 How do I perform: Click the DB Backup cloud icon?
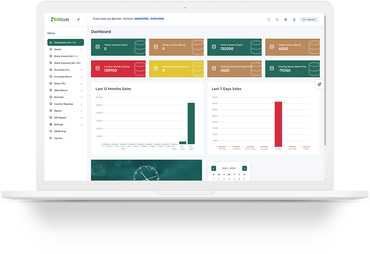point(51,131)
